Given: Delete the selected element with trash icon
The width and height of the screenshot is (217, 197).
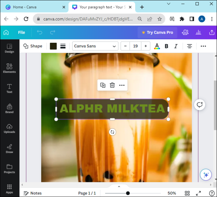Looking at the screenshot, I should tap(112, 85).
